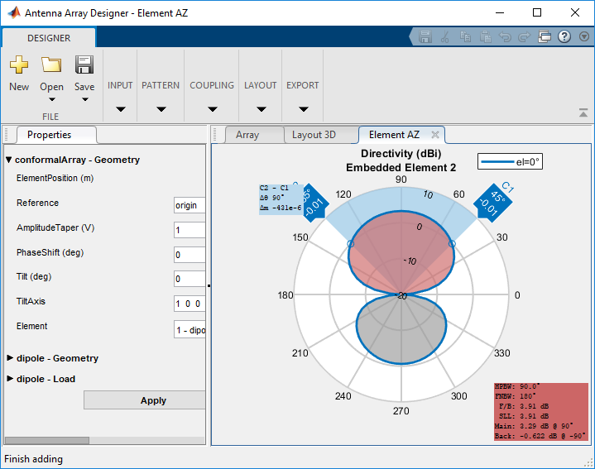Switch to the Array tab
Viewport: 595px width, 469px height.
(x=247, y=135)
